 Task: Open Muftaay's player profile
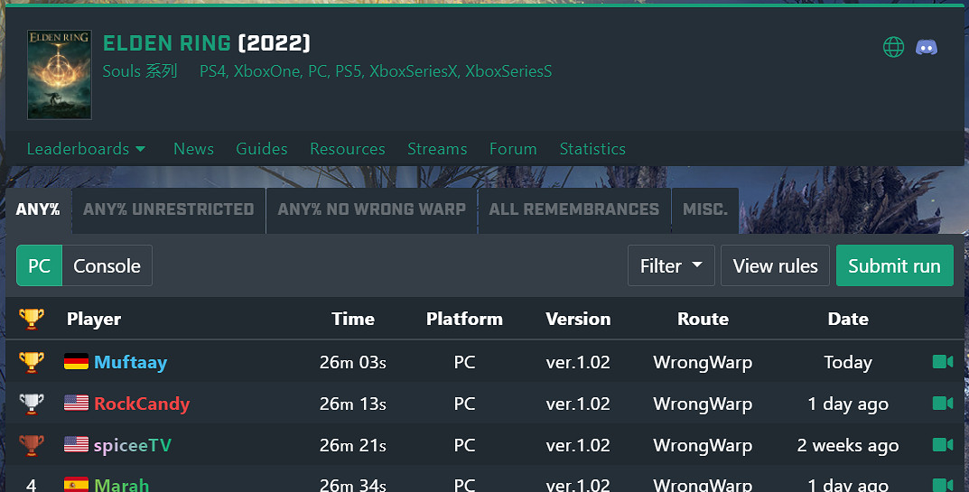point(130,362)
